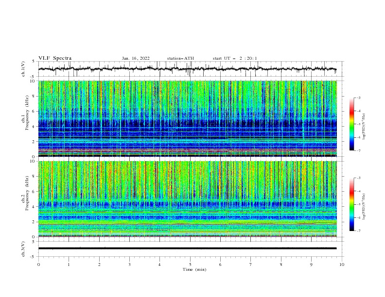Click the ch.3(V) waveform trace
Viewport: 385px width, 297px height.
[188, 248]
